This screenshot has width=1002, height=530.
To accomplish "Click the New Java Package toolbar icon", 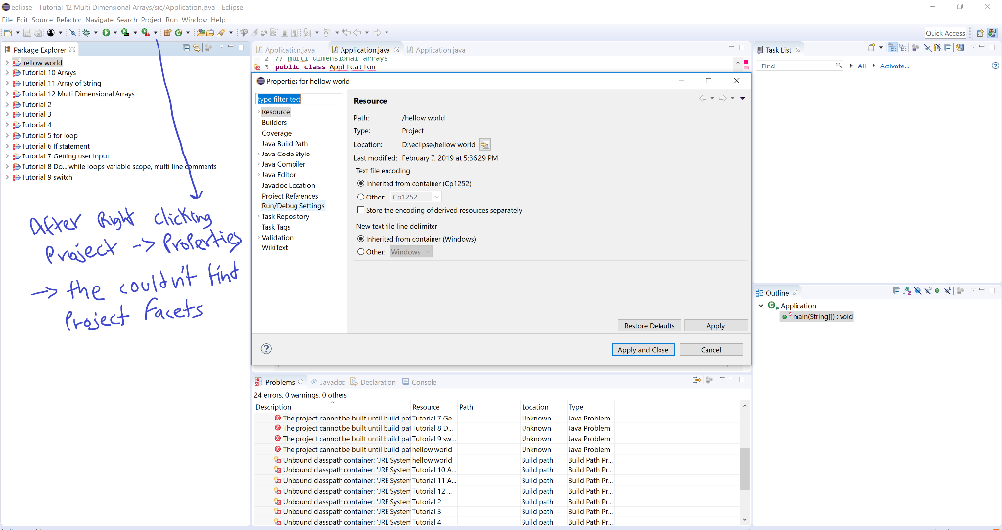I will (167, 32).
